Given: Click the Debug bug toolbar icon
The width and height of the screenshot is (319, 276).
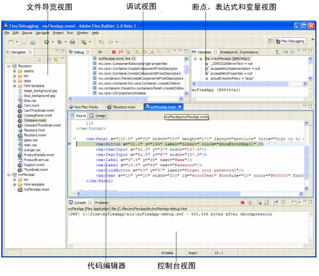Looking at the screenshot, I should (60, 42).
